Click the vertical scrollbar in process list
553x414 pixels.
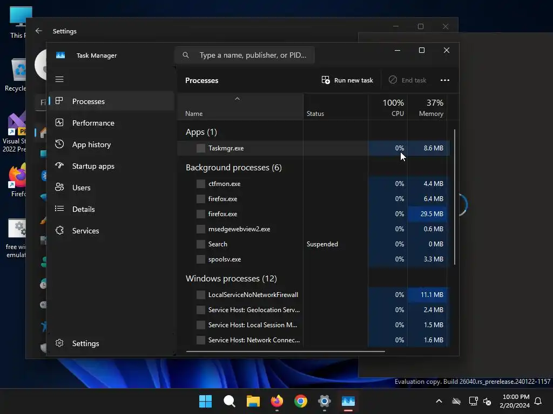[454, 197]
